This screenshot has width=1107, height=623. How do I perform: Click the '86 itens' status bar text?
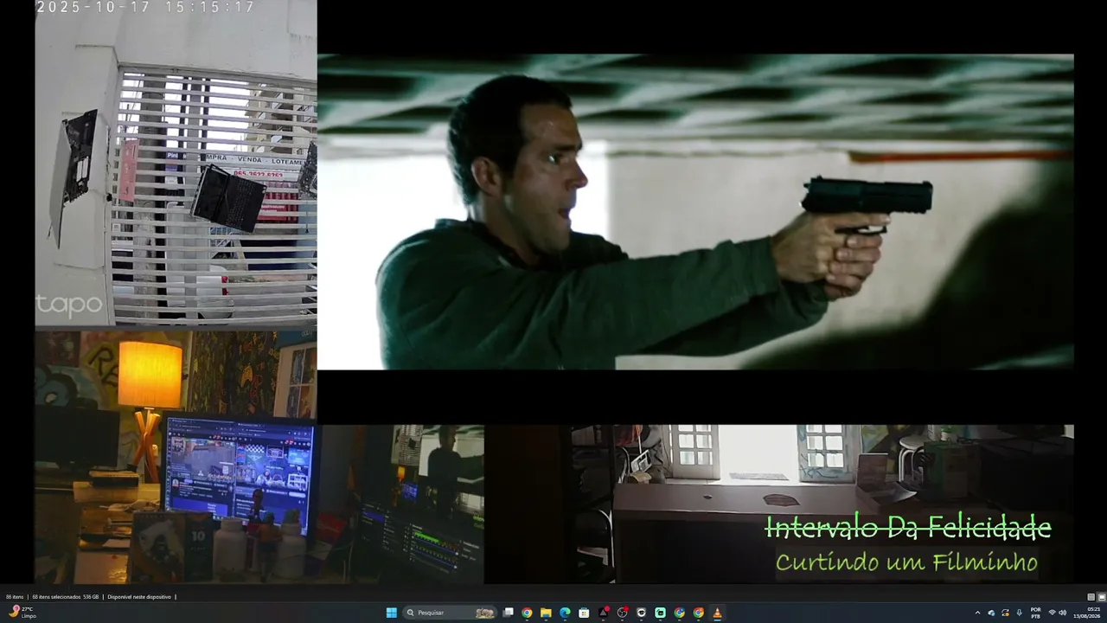pos(15,597)
